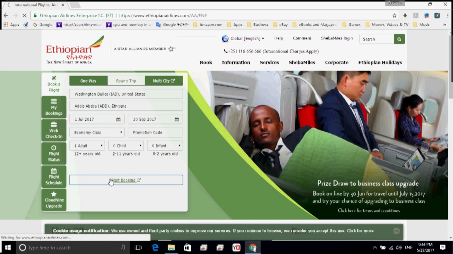453x254 pixels.
Task: Open Global (English) language dropdown
Action: 243,38
